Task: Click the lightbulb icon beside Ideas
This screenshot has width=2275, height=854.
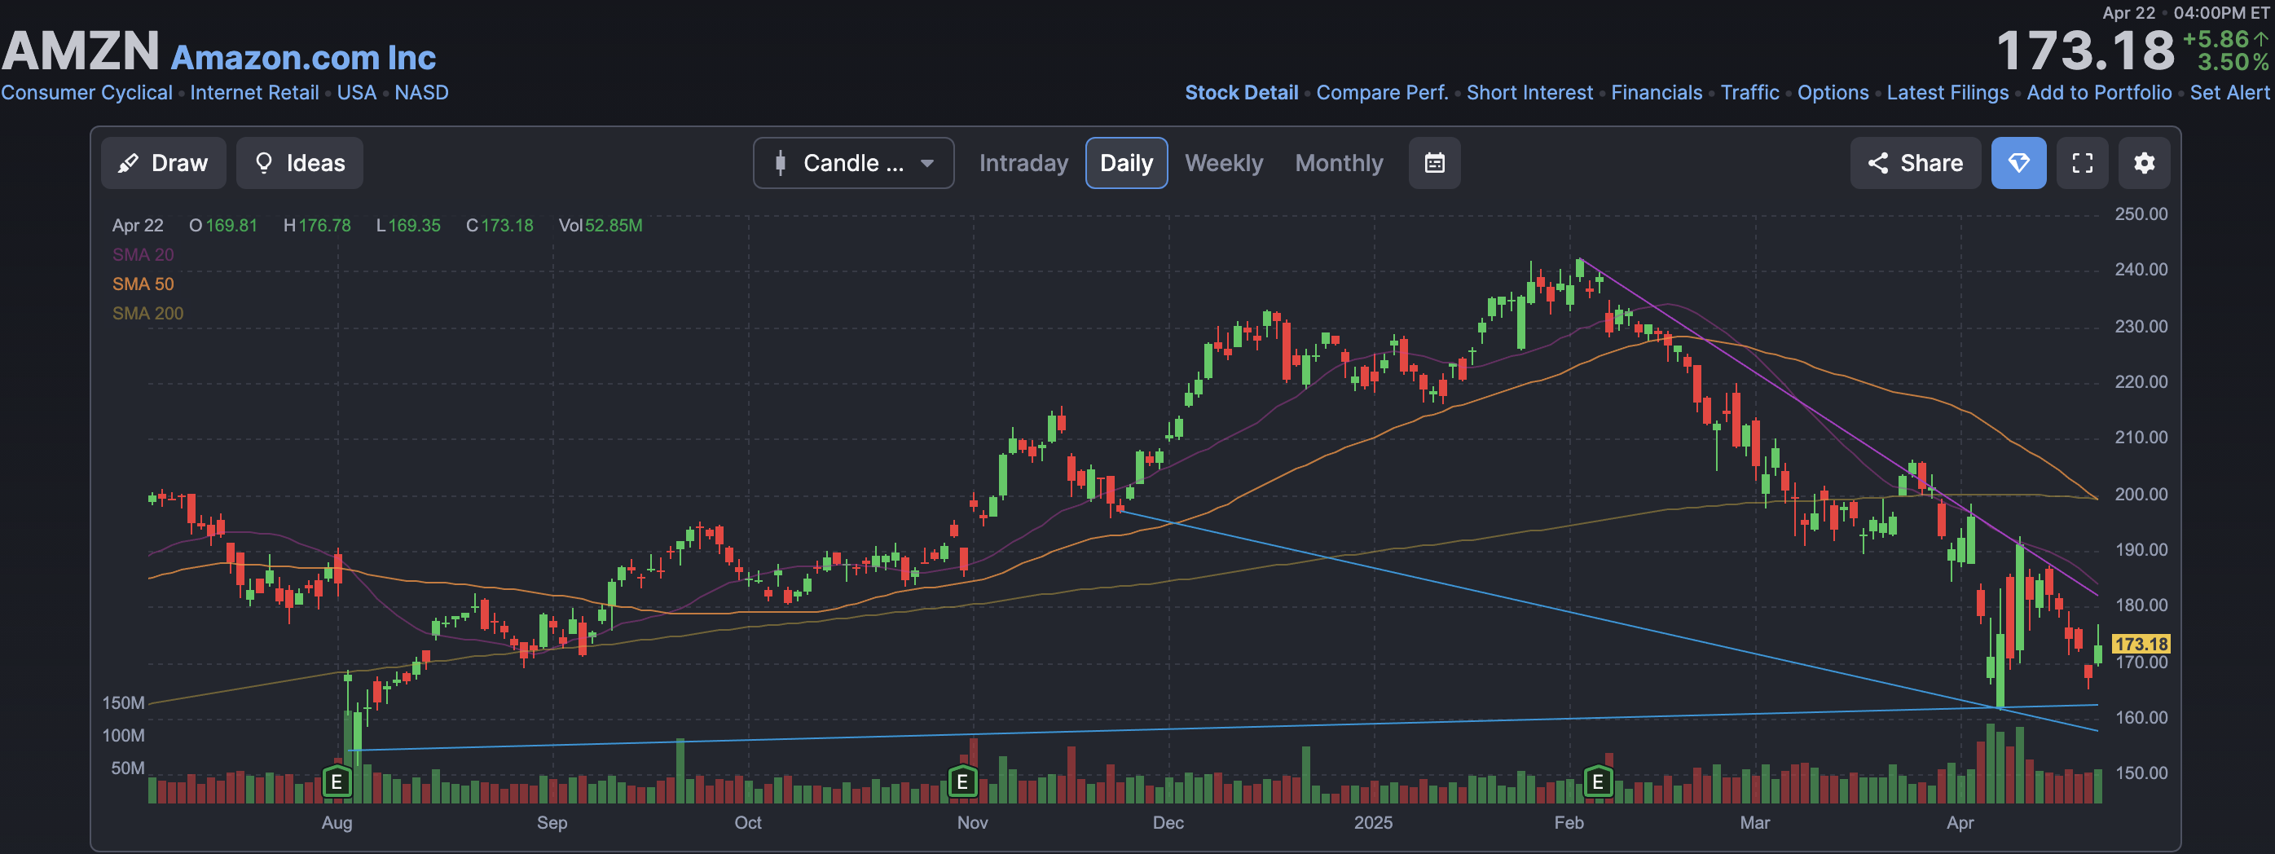Action: (x=263, y=163)
